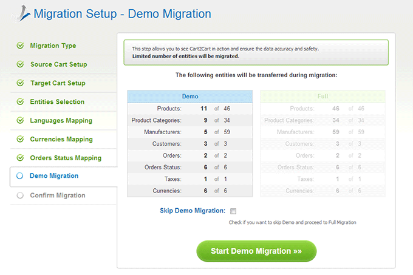Viewport: 413px width, 275px height.
Task: Click Orders row in the Demo table
Action: click(190, 155)
